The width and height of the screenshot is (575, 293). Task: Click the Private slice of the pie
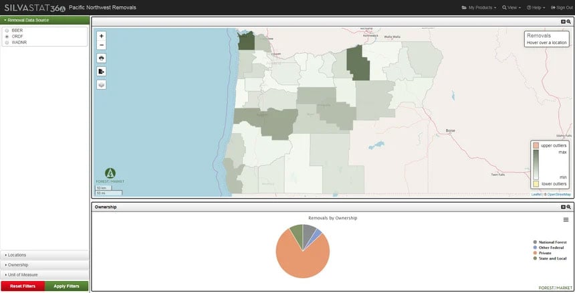(301, 262)
